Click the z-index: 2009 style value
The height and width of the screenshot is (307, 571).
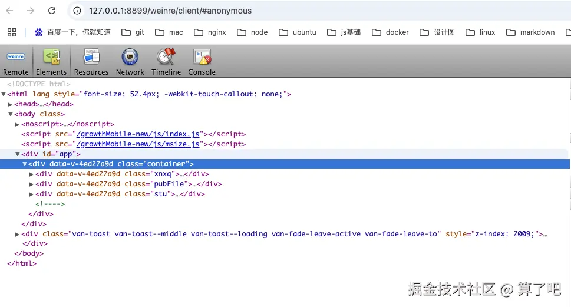(x=504, y=234)
